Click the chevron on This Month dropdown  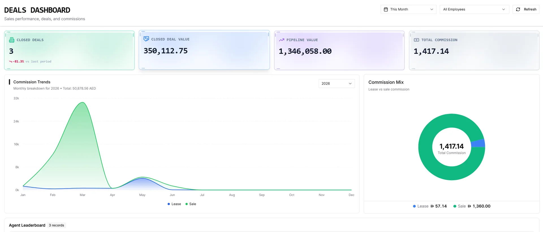[x=432, y=9]
